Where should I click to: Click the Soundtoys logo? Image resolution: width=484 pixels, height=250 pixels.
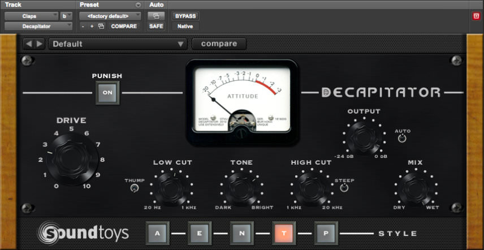[x=83, y=233]
